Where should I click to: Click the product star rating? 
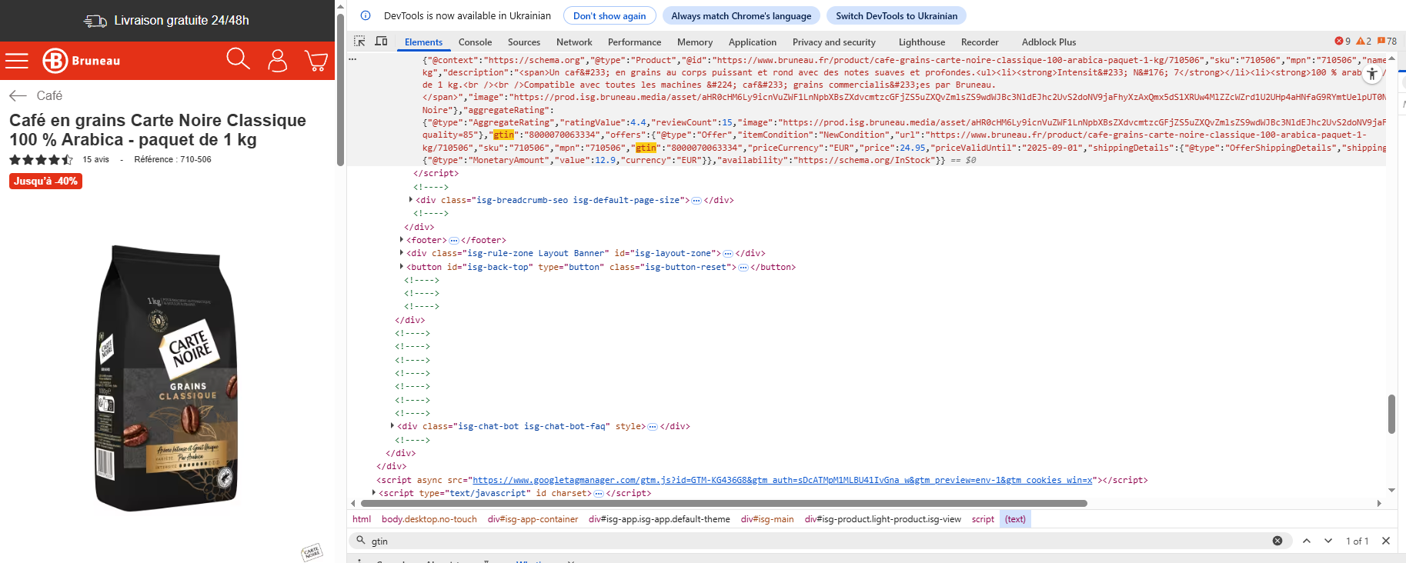[x=42, y=160]
